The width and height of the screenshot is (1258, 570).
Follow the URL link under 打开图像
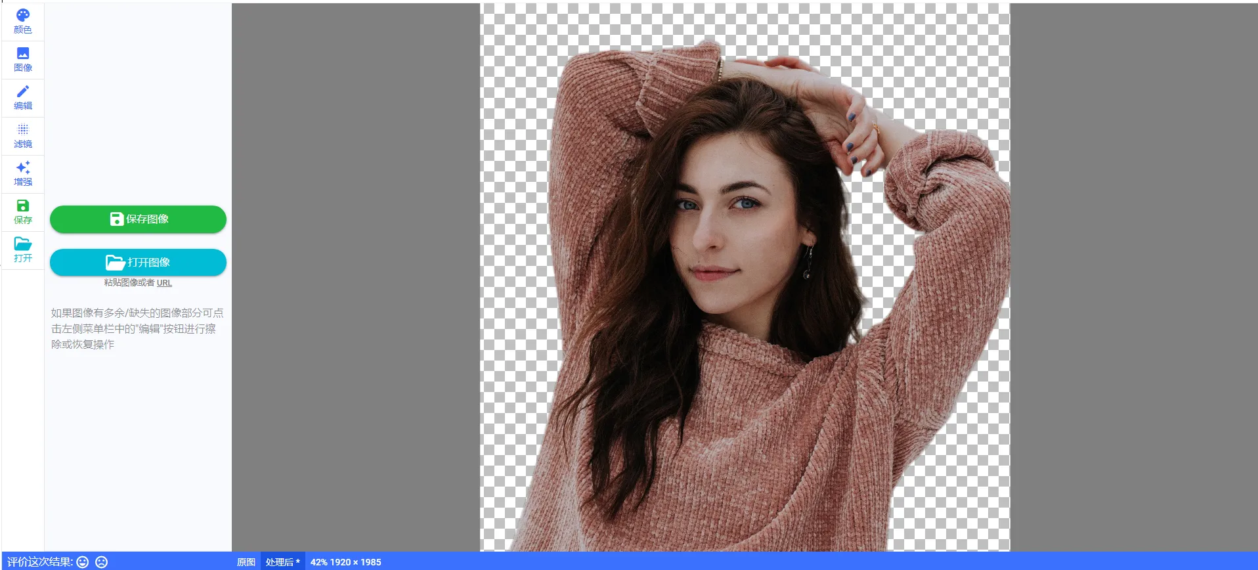pos(164,283)
